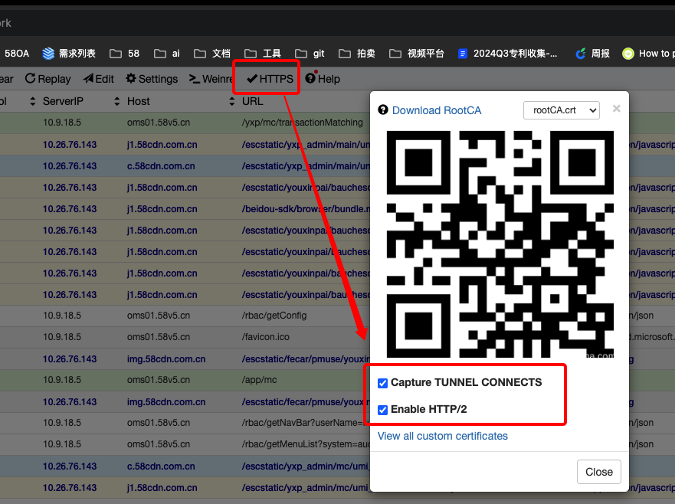Click the Host column header

tap(138, 101)
